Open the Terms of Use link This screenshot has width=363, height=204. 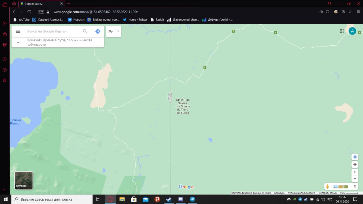pyautogui.click(x=302, y=193)
